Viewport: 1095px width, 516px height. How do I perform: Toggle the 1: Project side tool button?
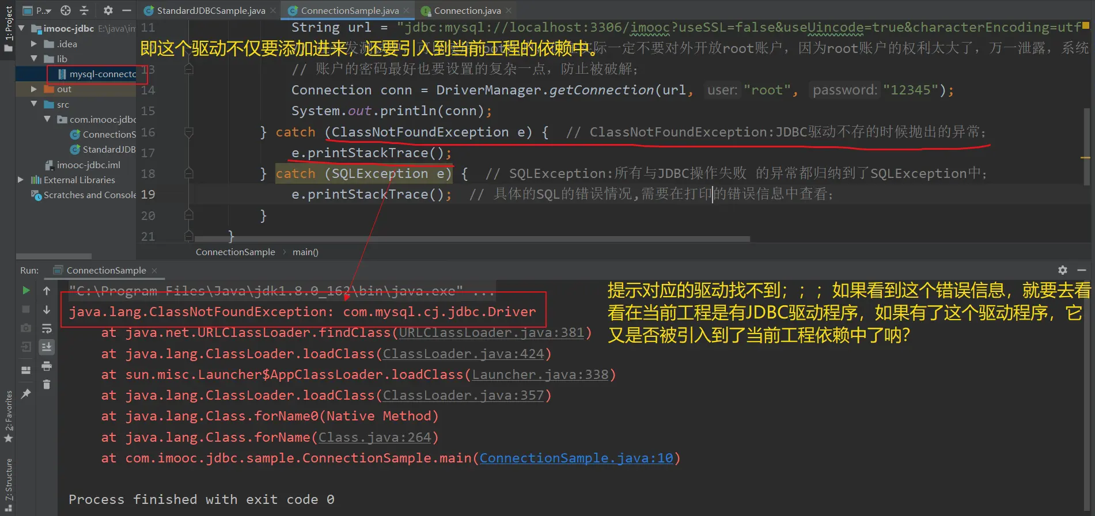(8, 28)
